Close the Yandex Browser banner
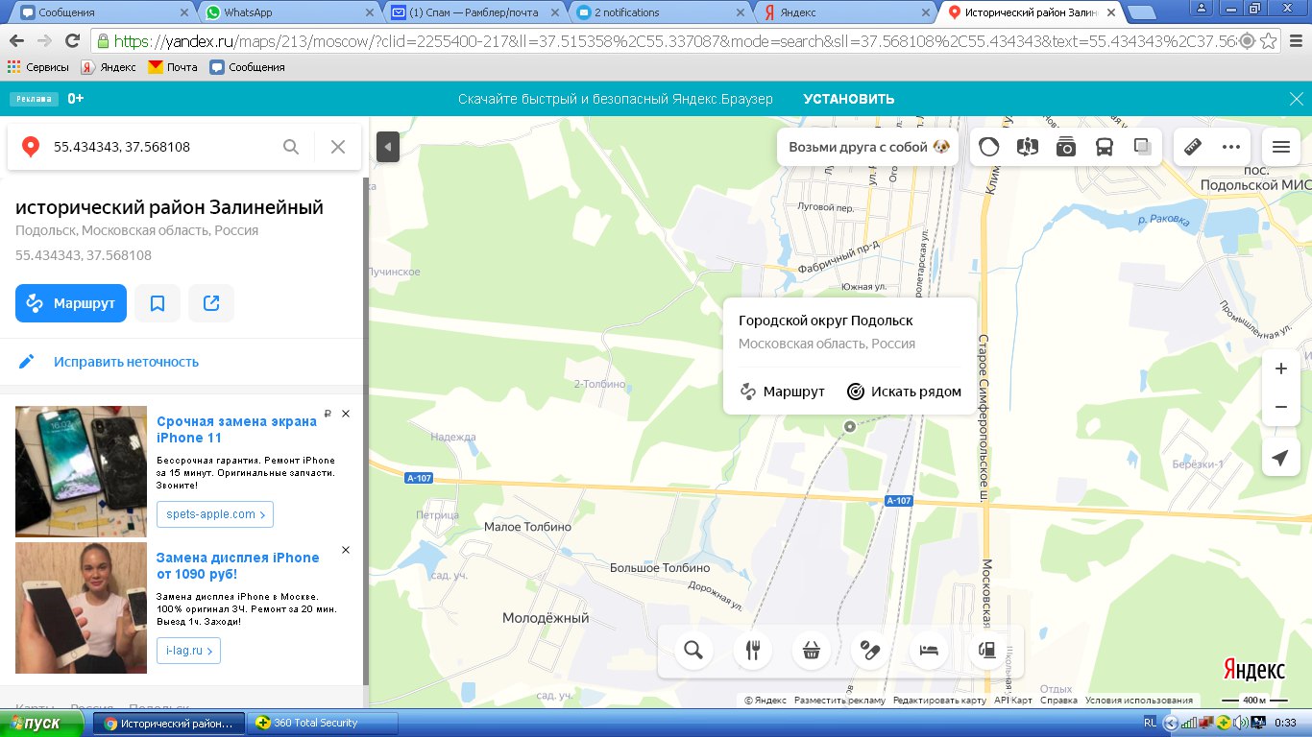Image resolution: width=1312 pixels, height=737 pixels. (1295, 99)
